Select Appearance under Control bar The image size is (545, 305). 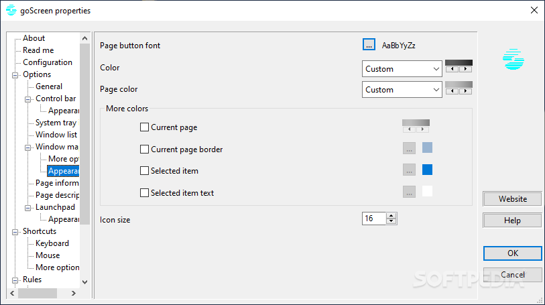pyautogui.click(x=64, y=111)
